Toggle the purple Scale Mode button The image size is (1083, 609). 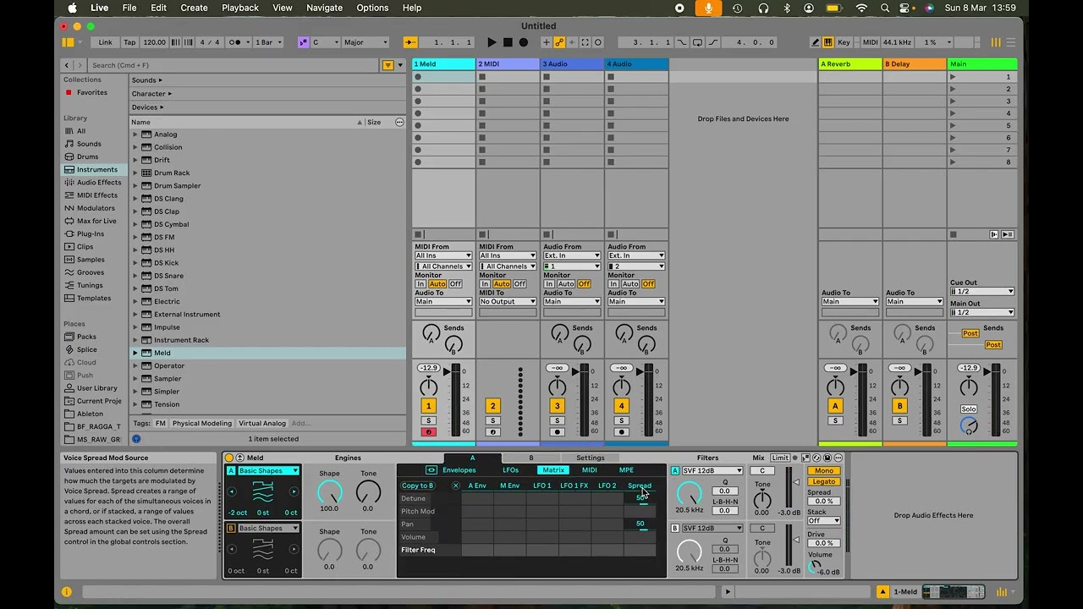click(303, 42)
